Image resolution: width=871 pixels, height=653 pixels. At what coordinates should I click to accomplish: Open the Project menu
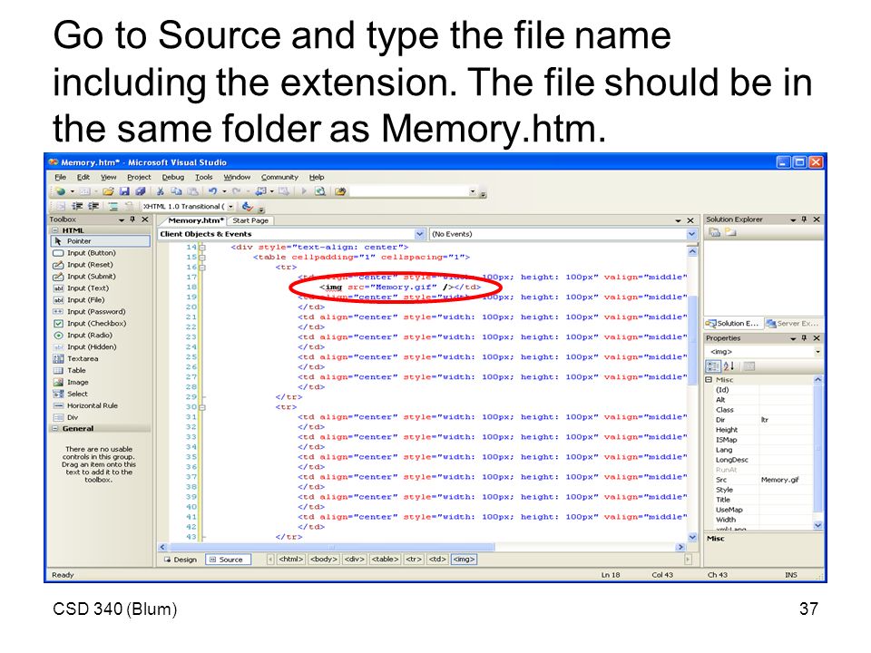click(x=139, y=177)
